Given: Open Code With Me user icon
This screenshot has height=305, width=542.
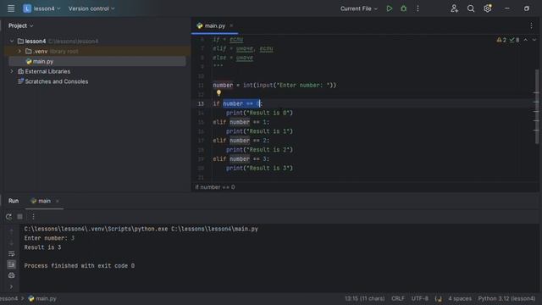Looking at the screenshot, I should click(454, 8).
